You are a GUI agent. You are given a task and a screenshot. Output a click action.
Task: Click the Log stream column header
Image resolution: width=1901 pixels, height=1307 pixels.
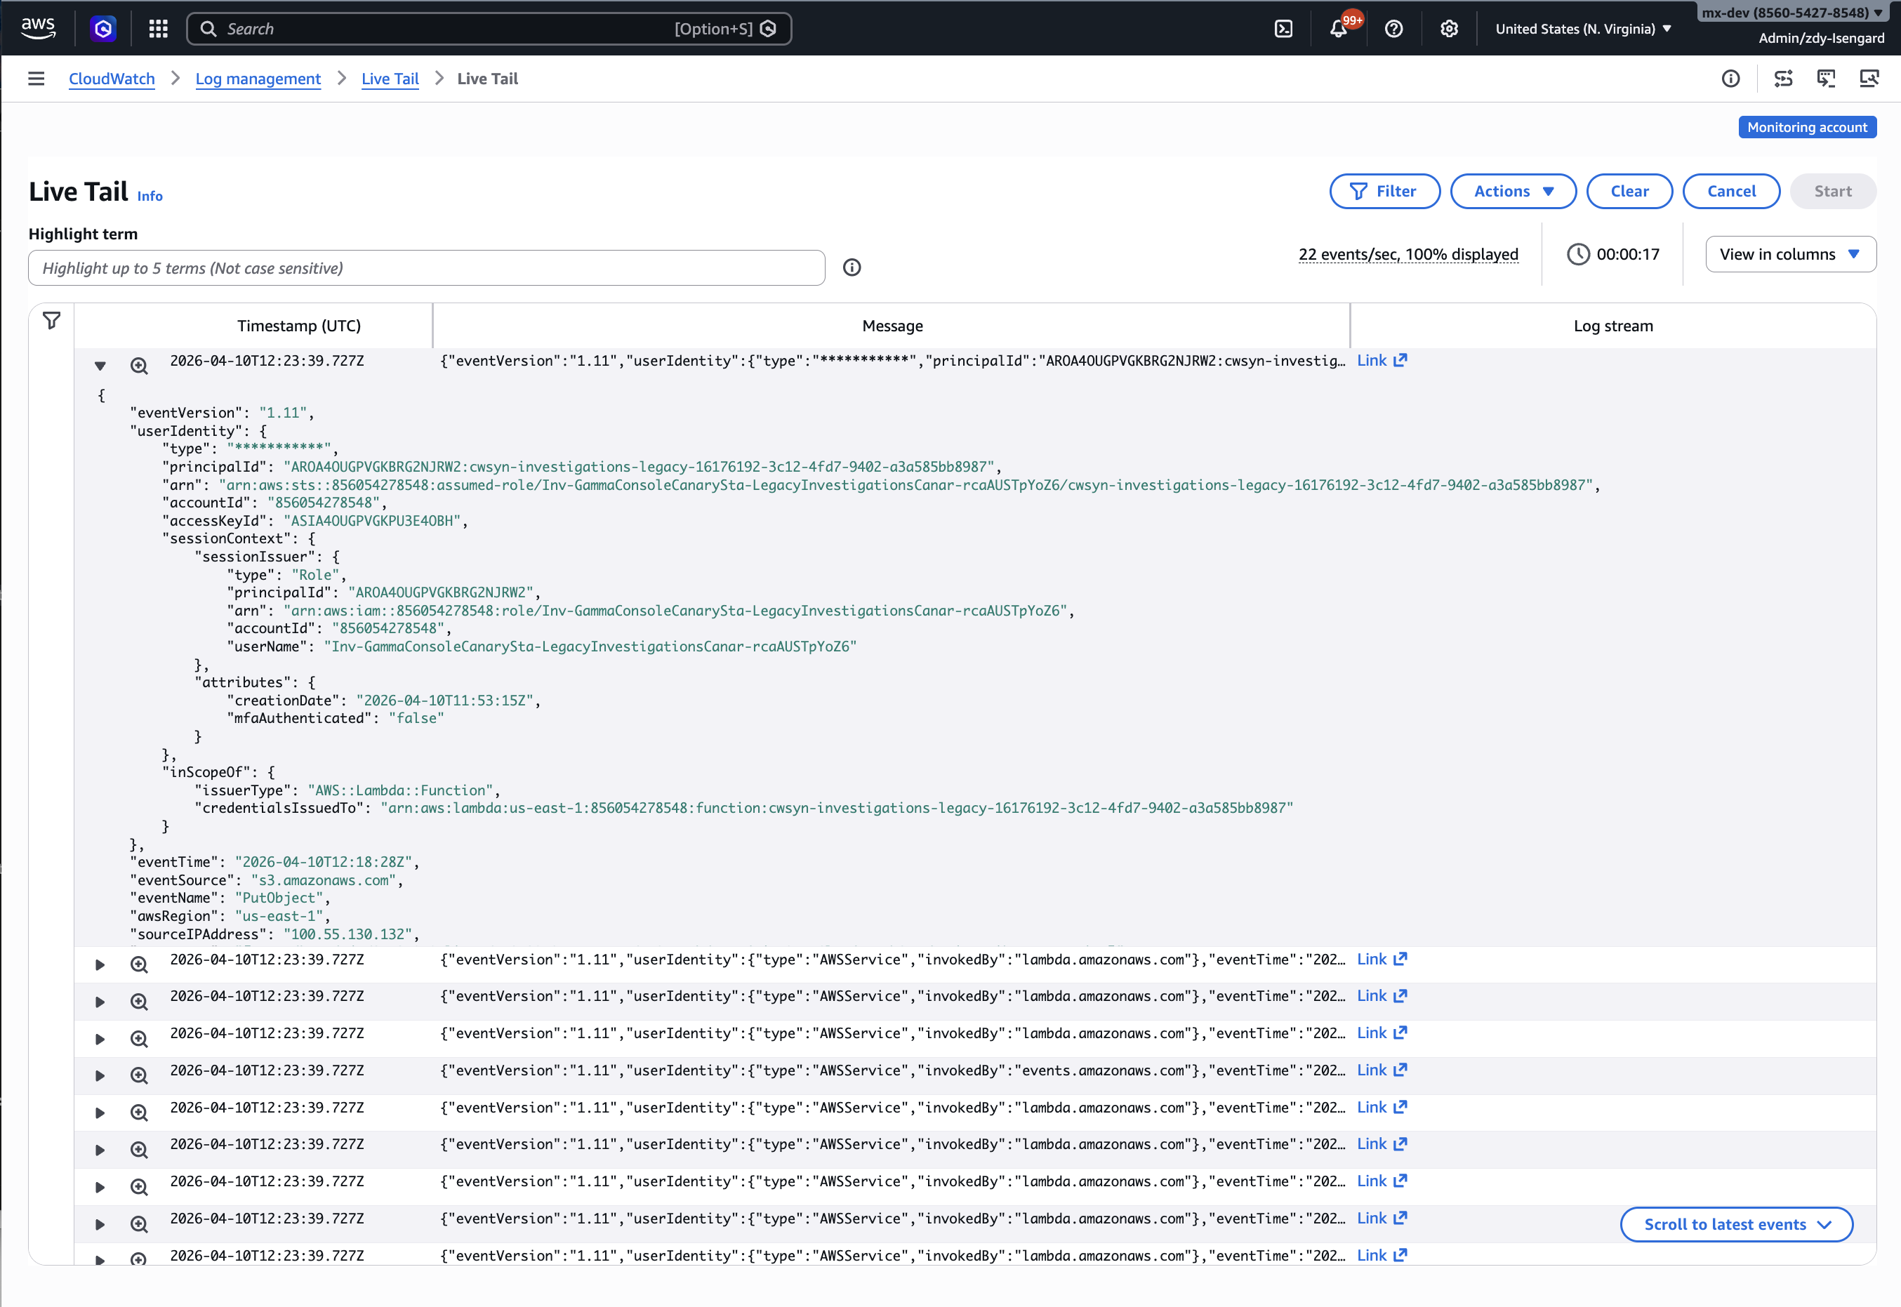[x=1612, y=326]
